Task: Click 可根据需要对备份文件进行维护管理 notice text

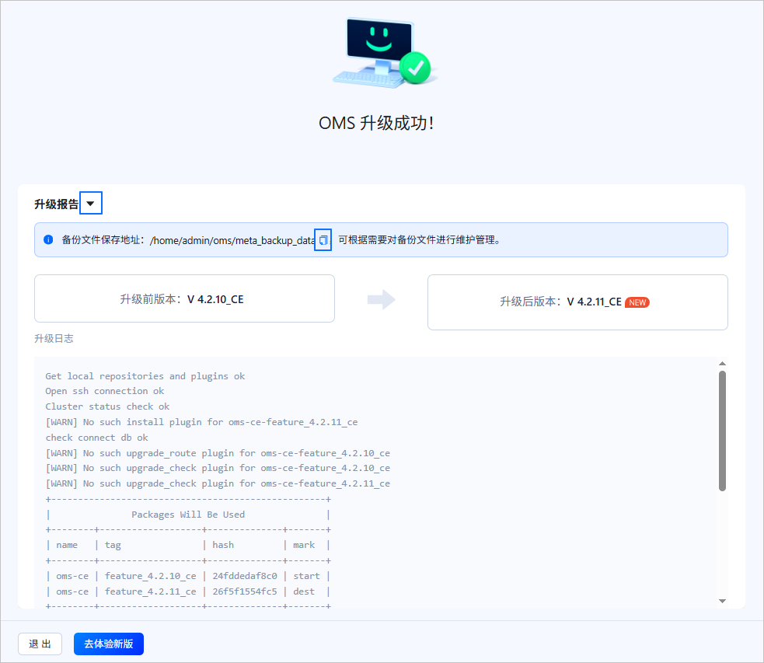Action: click(419, 239)
